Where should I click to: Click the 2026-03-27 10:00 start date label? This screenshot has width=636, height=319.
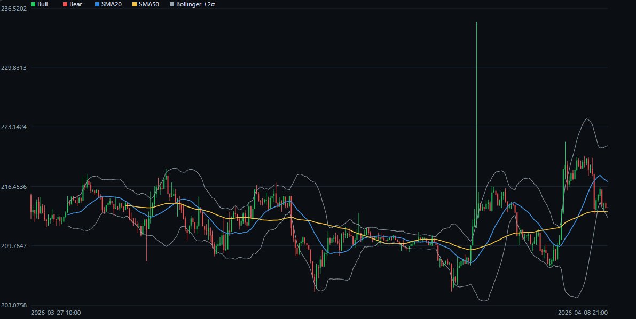56,313
